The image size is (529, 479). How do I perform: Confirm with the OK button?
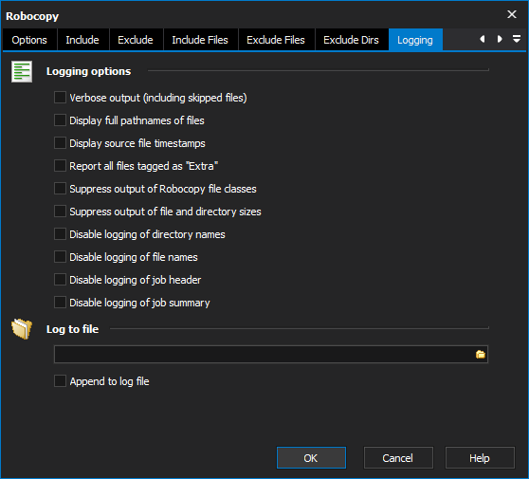tap(311, 458)
